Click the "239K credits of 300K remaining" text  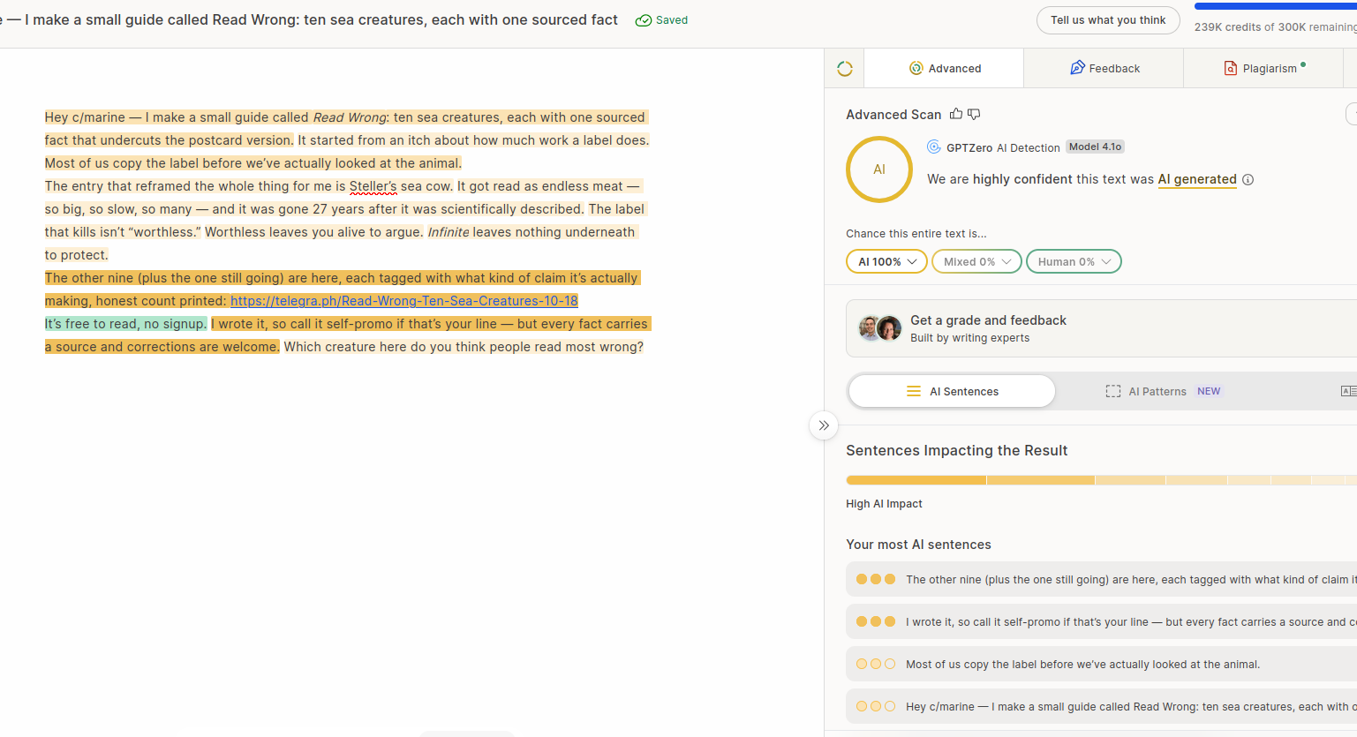[x=1276, y=27]
